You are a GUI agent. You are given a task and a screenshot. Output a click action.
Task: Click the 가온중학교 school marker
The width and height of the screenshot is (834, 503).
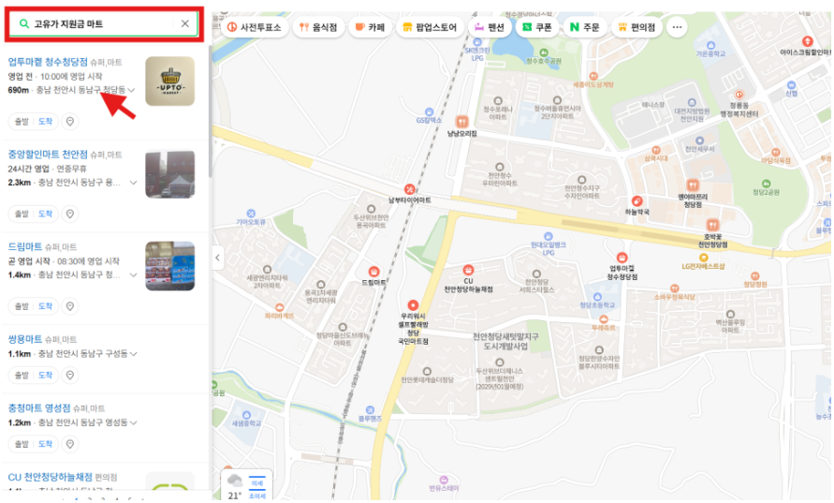711,45
